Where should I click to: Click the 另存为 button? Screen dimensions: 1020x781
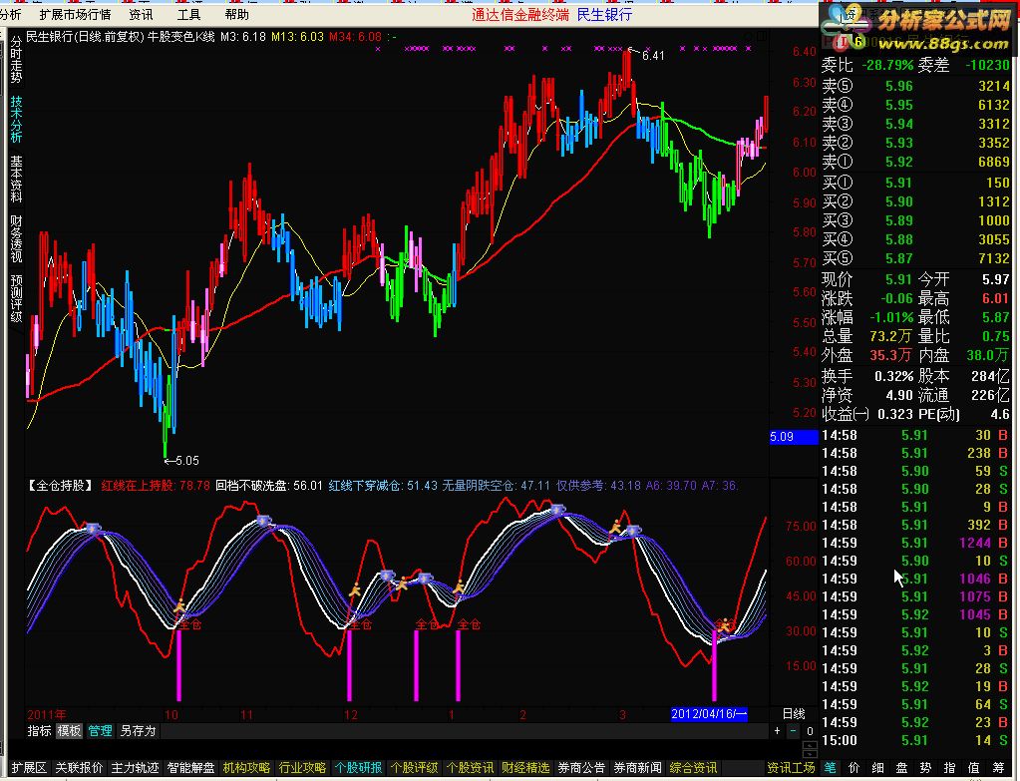tap(138, 731)
